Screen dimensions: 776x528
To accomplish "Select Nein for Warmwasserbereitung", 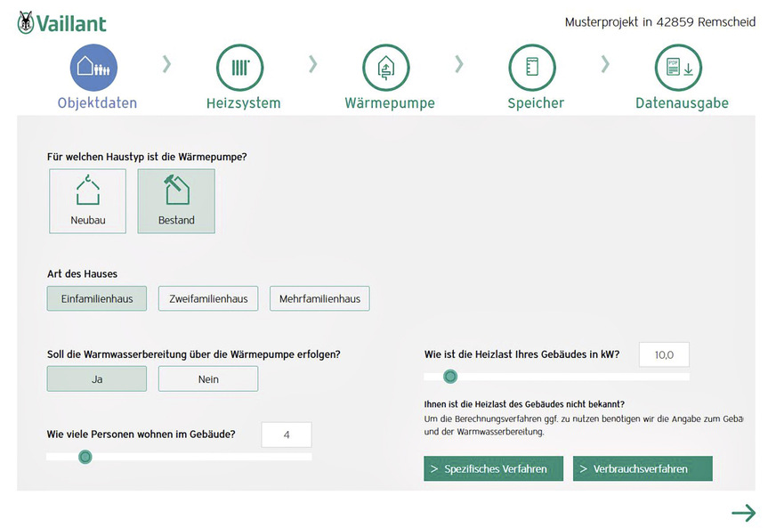I will (207, 378).
